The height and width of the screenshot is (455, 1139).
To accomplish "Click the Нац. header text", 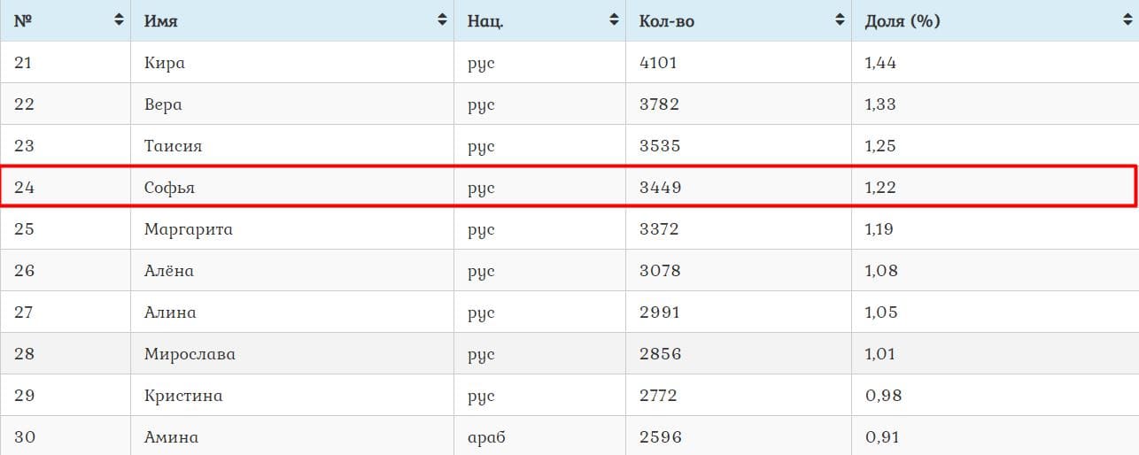I will click(485, 21).
